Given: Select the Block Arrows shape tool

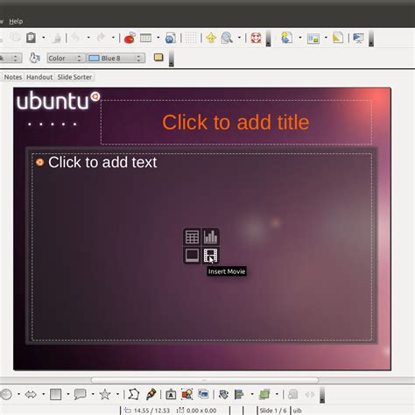Looking at the screenshot, I should click(31, 395).
